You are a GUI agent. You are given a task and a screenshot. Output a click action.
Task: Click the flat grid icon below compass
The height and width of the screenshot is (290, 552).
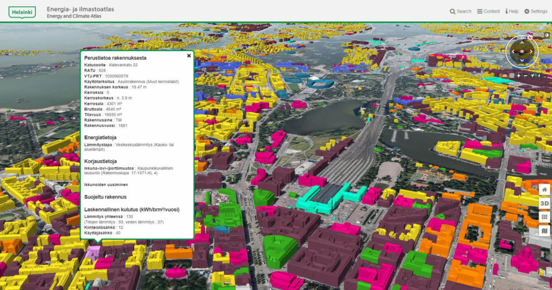(x=512, y=75)
